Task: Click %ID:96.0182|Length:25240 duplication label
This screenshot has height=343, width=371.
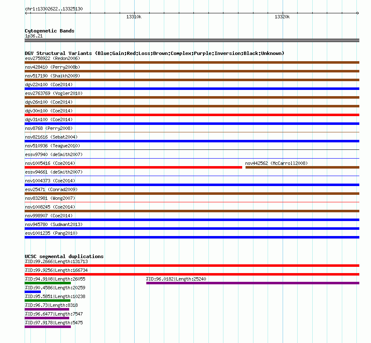Action: tap(176, 279)
